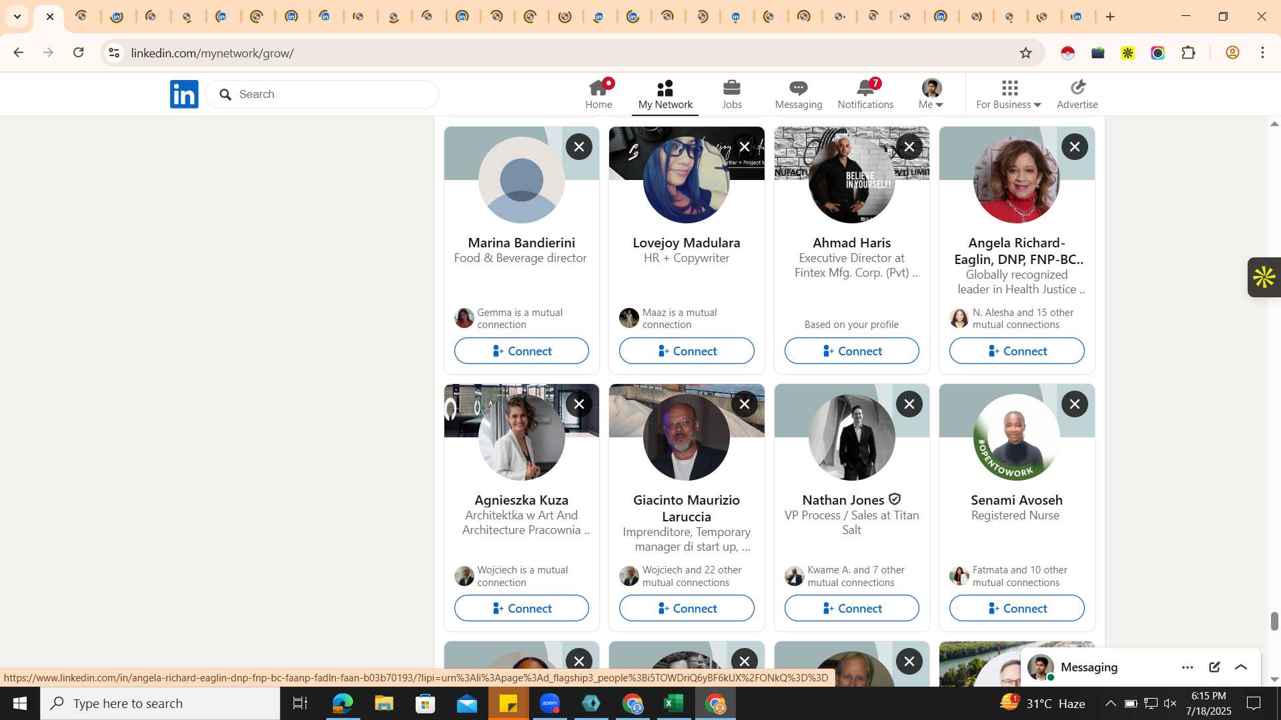The height and width of the screenshot is (720, 1281).
Task: Connect with Agnieszka Kuza
Action: [522, 608]
